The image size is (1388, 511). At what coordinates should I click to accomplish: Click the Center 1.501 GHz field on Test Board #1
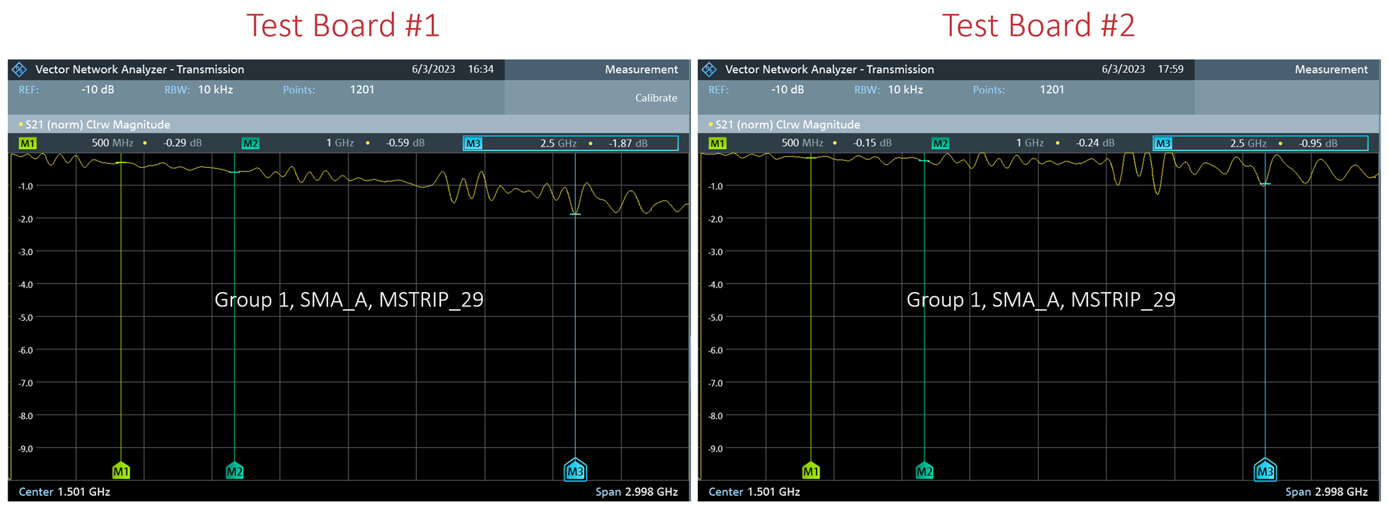coord(64,492)
